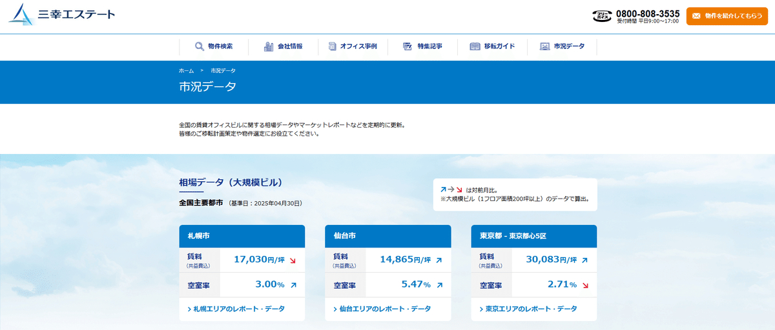Click the book icon beside 移転ガイド
775x330 pixels.
pyautogui.click(x=475, y=46)
